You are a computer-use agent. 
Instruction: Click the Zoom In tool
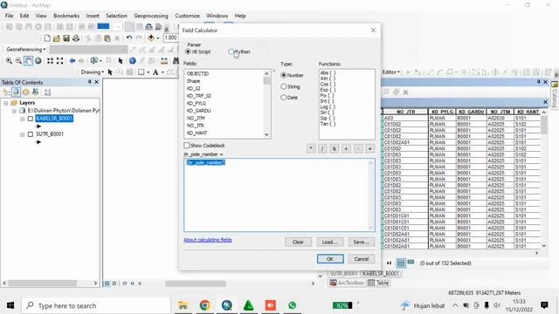[9, 61]
